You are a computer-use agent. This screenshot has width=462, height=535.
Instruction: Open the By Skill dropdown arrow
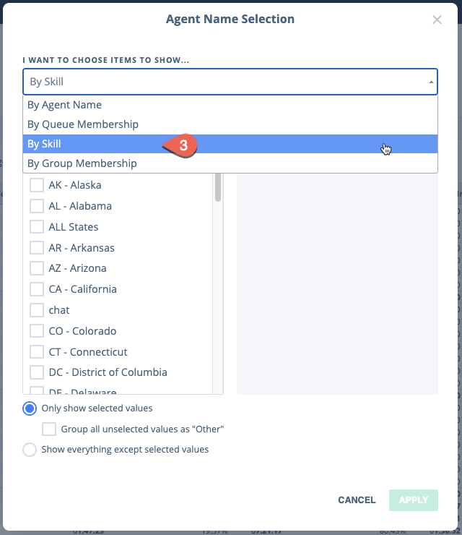tap(431, 82)
